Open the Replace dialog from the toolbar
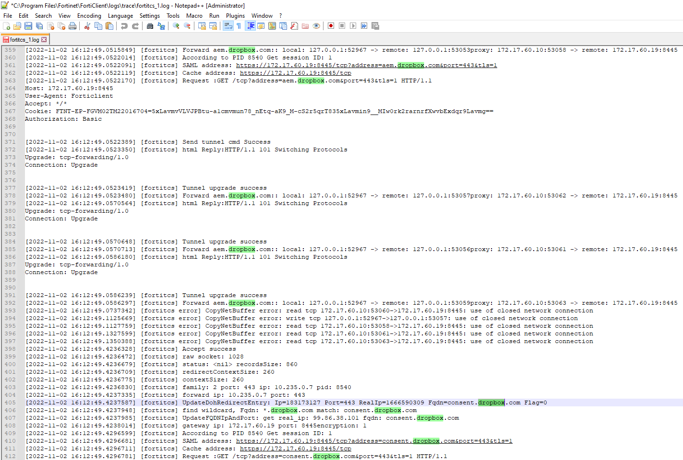This screenshot has width=683, height=460. 161,26
